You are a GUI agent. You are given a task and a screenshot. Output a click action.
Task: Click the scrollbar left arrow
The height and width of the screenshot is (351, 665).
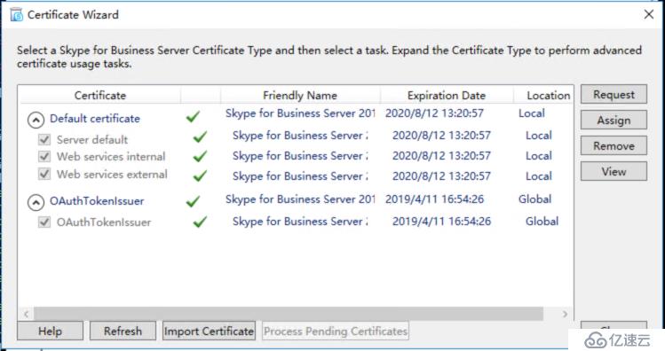coord(27,314)
